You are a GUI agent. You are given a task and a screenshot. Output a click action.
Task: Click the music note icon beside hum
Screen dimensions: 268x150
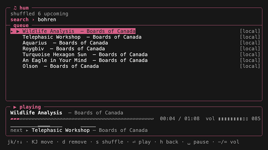coord(15,8)
